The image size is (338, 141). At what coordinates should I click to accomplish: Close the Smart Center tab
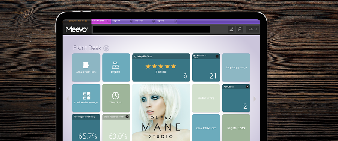click(109, 21)
